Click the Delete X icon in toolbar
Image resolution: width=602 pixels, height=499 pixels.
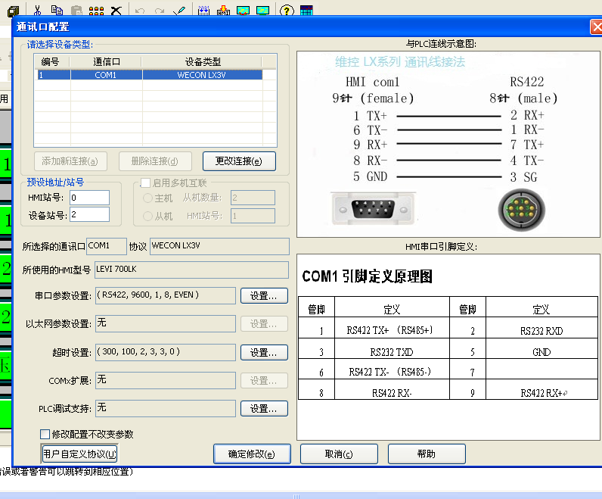click(x=116, y=11)
